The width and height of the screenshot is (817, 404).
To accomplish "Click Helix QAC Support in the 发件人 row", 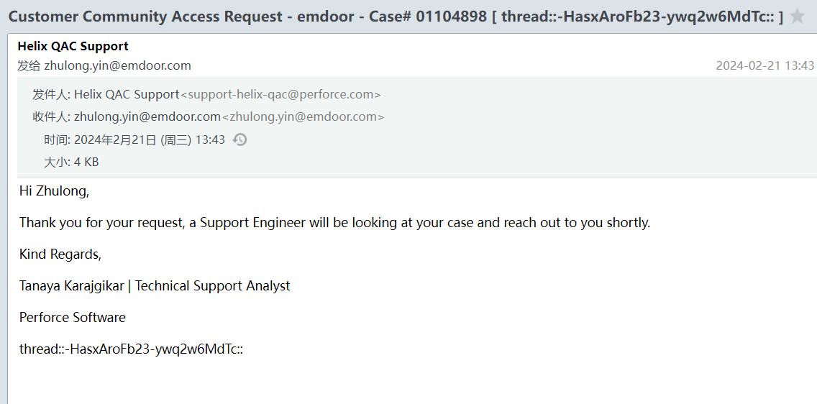I will click(x=127, y=94).
